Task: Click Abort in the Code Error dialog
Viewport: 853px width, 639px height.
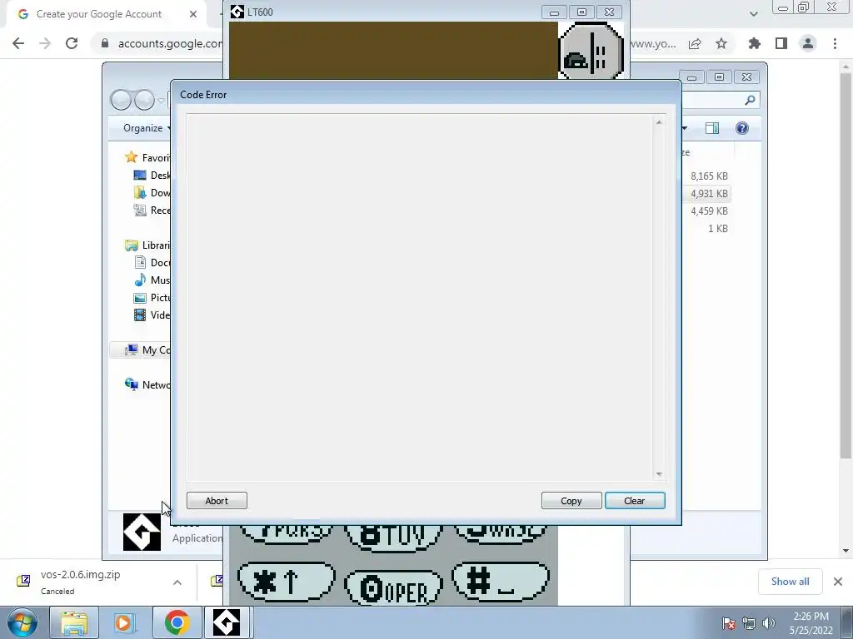Action: point(217,500)
